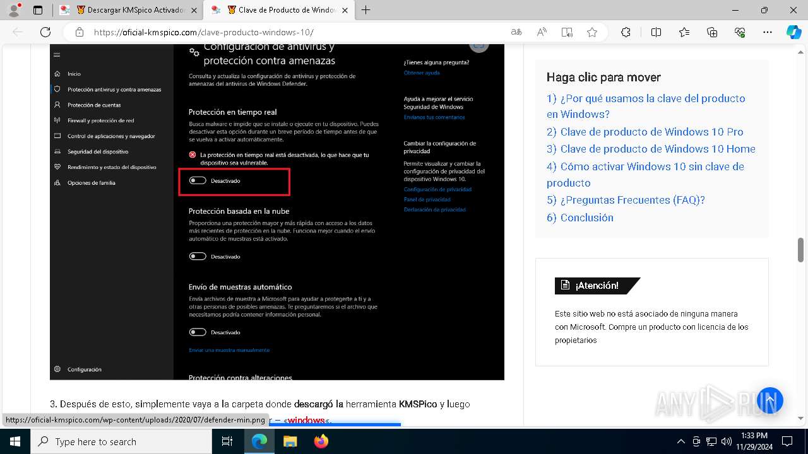Open the tab actions menu icon
Screen dimensions: 808x454
tap(38, 10)
